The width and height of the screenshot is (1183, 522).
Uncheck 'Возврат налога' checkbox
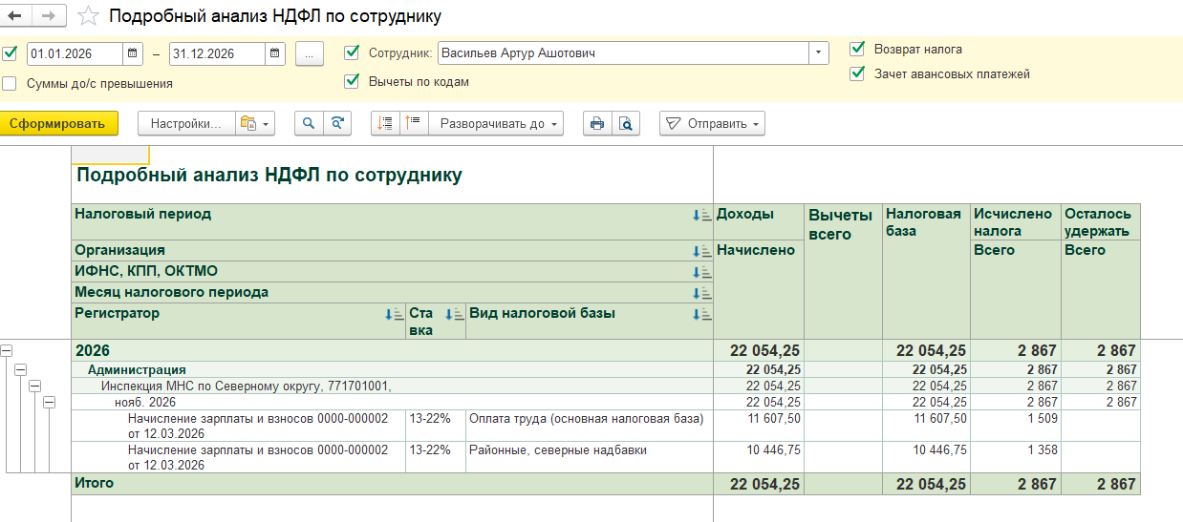(857, 49)
